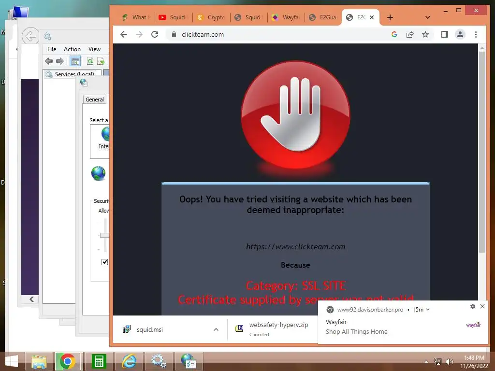Click back arrow in background window
The width and height of the screenshot is (495, 371).
click(x=30, y=36)
